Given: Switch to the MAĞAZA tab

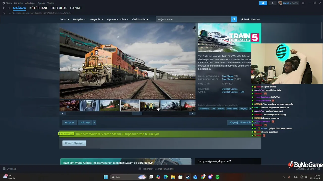Looking at the screenshot, I should [x=19, y=8].
